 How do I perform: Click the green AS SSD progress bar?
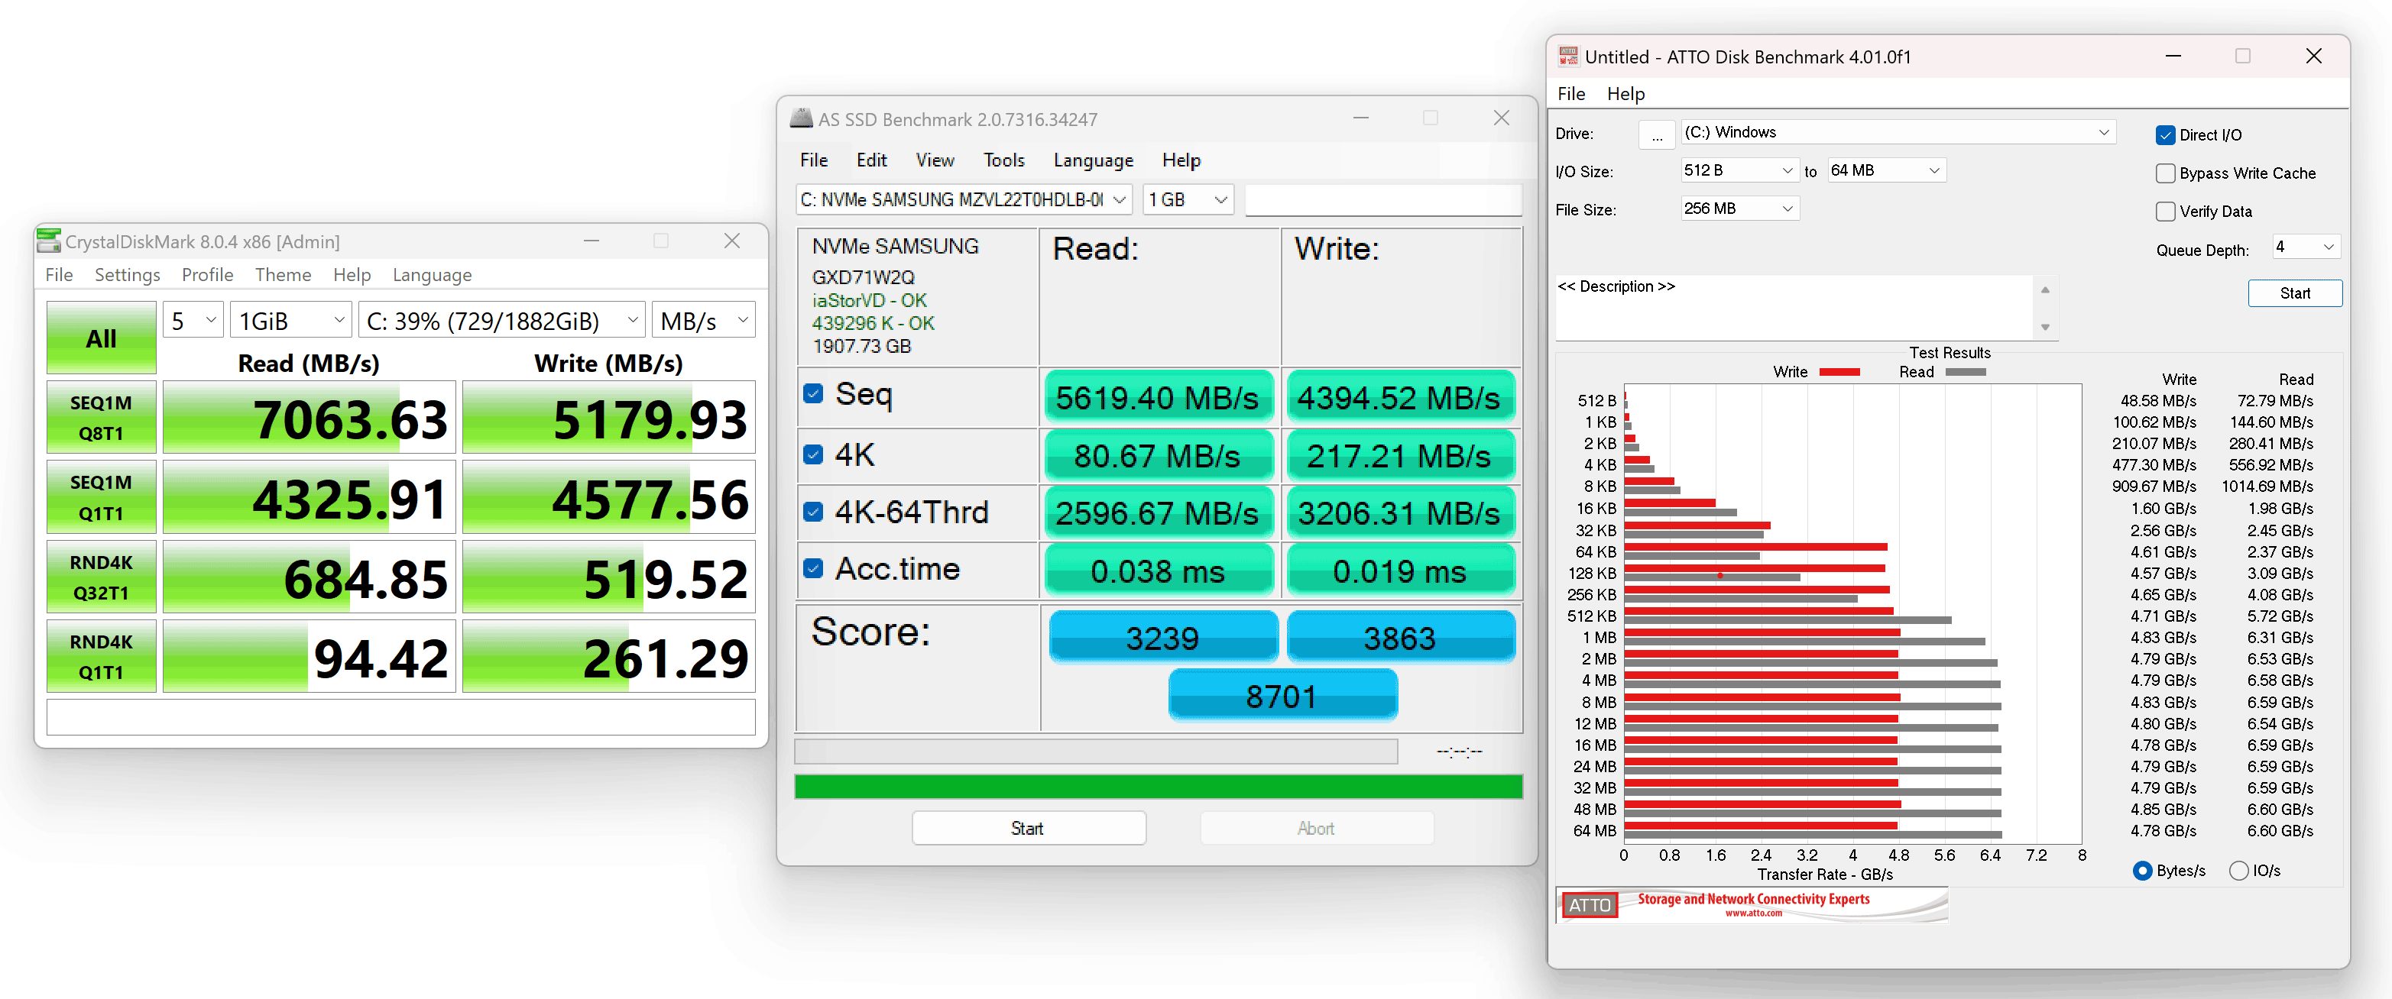click(1158, 787)
